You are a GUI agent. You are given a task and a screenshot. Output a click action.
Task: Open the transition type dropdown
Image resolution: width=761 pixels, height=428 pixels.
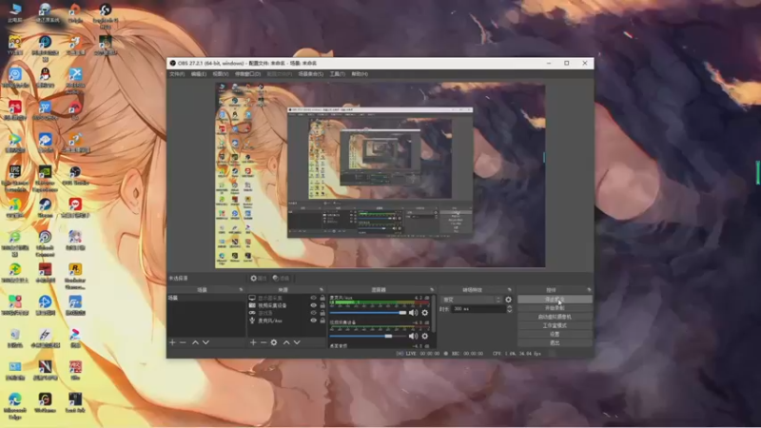click(471, 300)
